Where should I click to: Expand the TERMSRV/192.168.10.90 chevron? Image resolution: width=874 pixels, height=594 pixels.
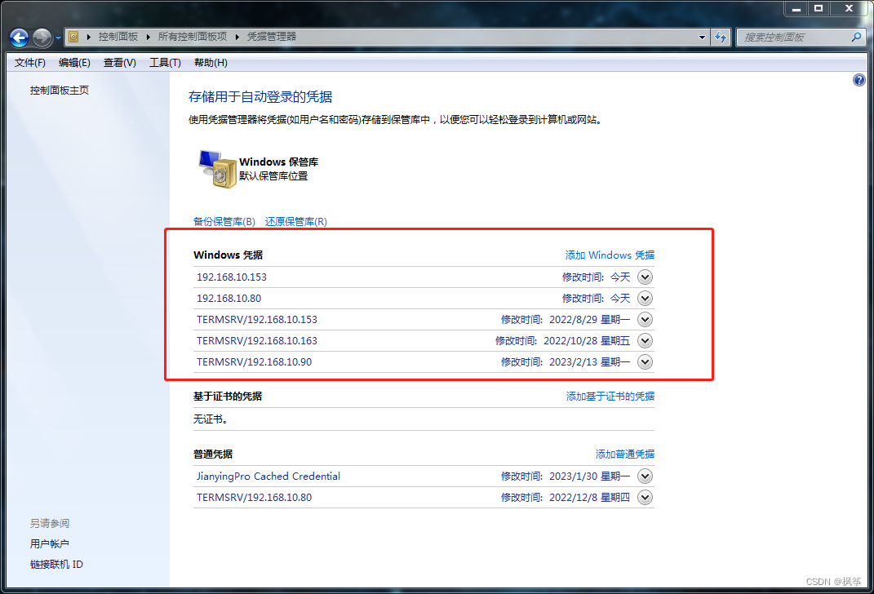click(645, 361)
